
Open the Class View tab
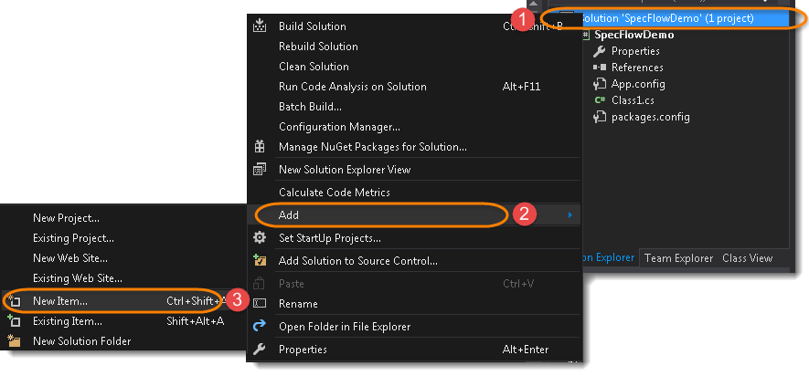[747, 258]
